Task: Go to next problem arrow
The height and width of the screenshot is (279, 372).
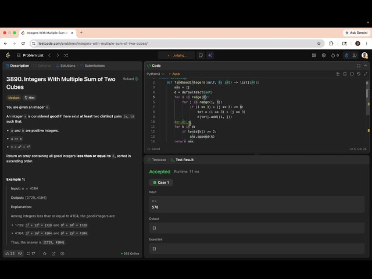Action: point(58,55)
